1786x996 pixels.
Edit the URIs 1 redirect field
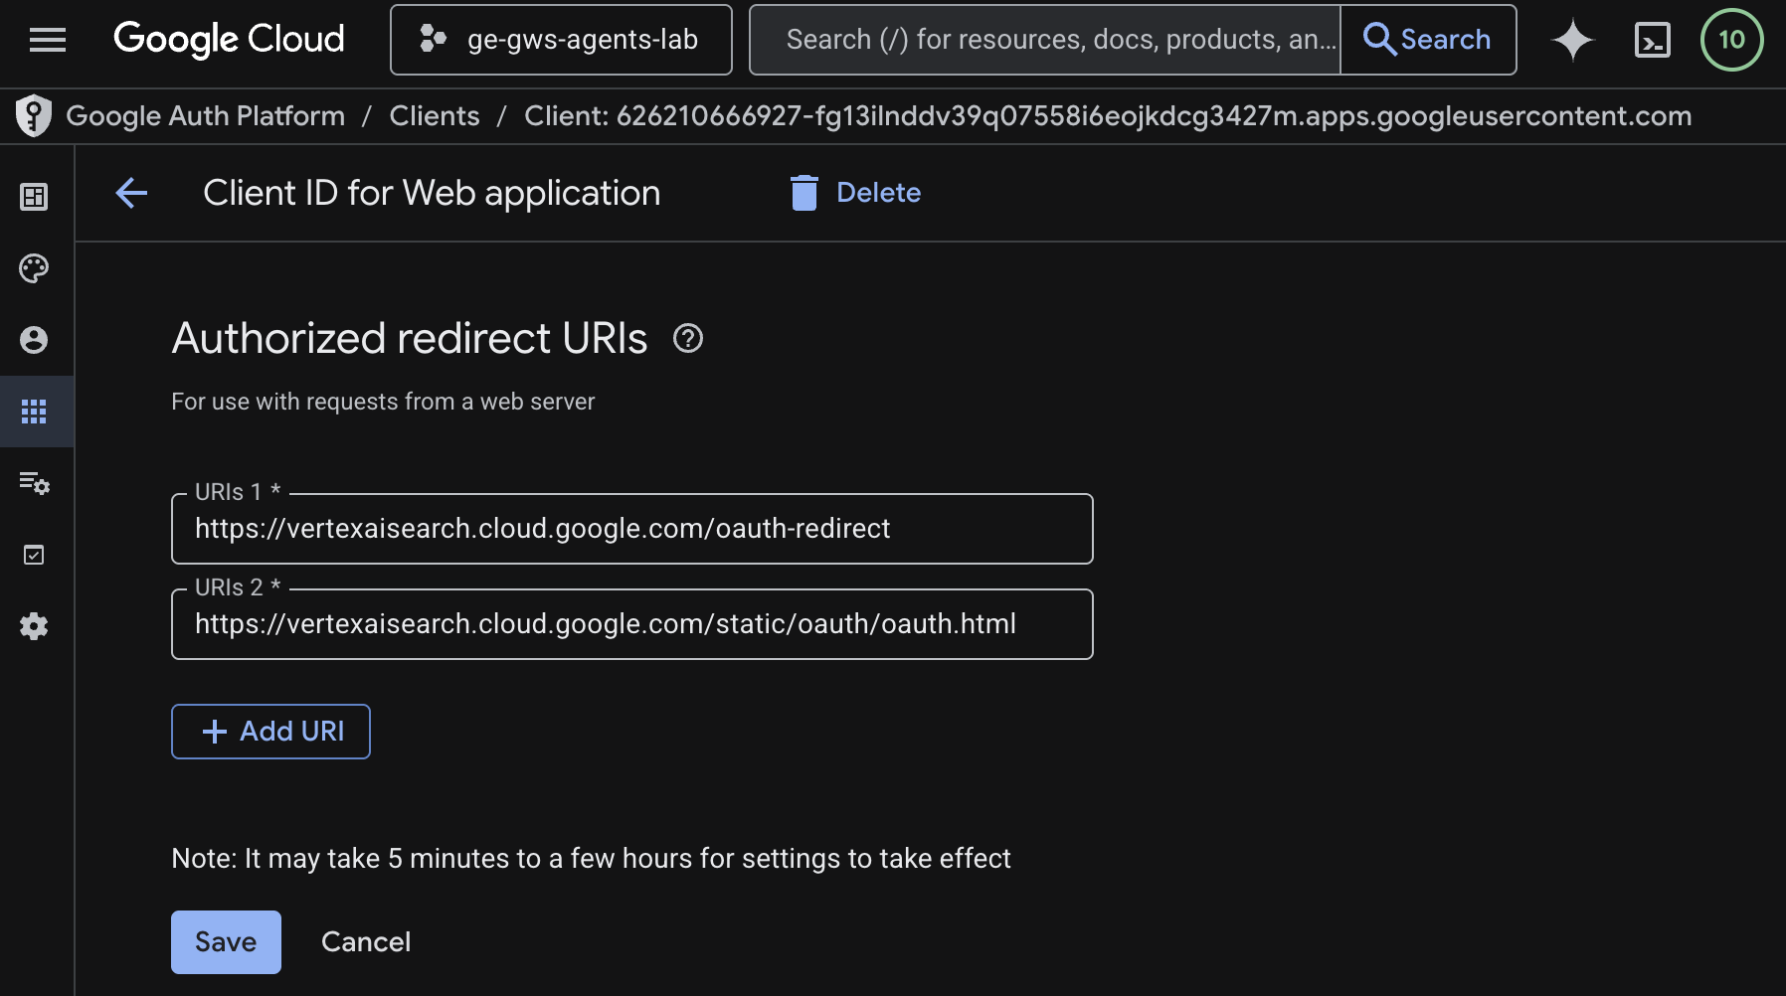point(631,529)
